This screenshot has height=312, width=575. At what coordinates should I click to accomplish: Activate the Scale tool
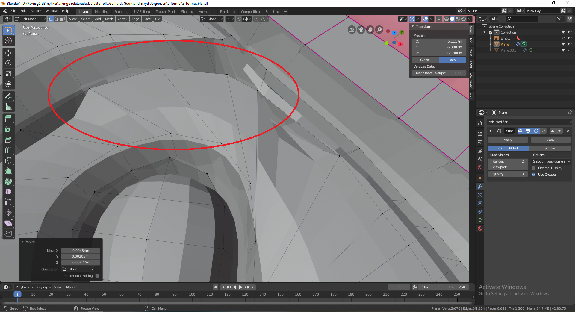(8, 74)
